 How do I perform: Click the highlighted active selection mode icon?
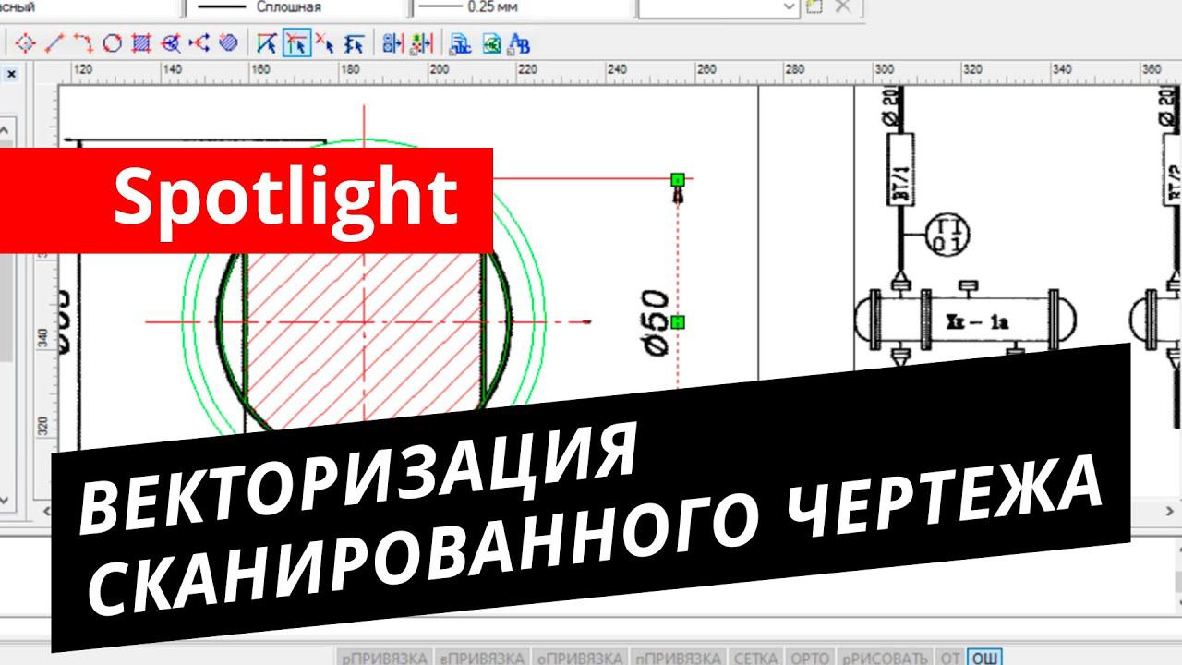coord(295,42)
